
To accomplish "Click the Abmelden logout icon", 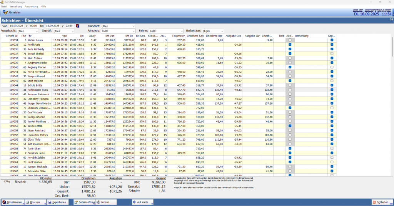I will pyautogui.click(x=5, y=12).
